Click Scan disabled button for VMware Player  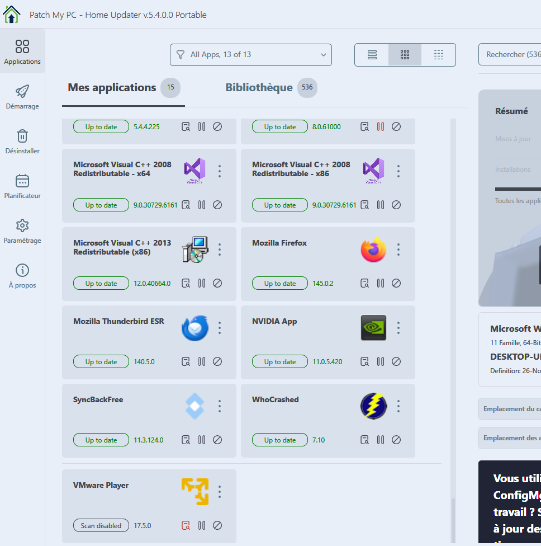pos(101,525)
